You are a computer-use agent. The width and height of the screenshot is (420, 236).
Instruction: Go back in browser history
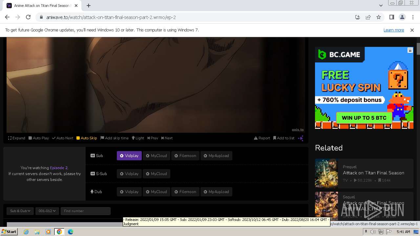pyautogui.click(x=7, y=17)
